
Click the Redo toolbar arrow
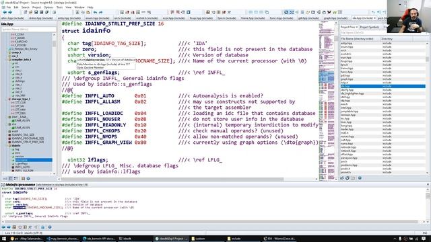100,12
